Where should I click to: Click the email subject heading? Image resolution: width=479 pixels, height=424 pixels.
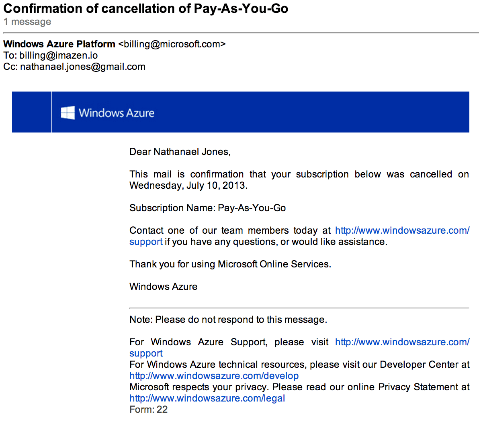click(146, 8)
